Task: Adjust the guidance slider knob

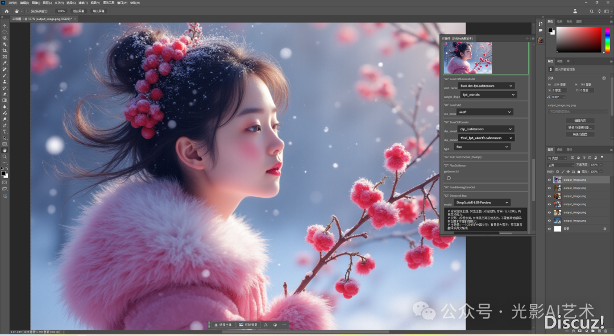Action: point(449,178)
